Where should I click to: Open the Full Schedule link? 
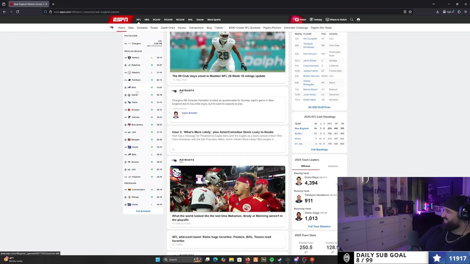tap(143, 211)
